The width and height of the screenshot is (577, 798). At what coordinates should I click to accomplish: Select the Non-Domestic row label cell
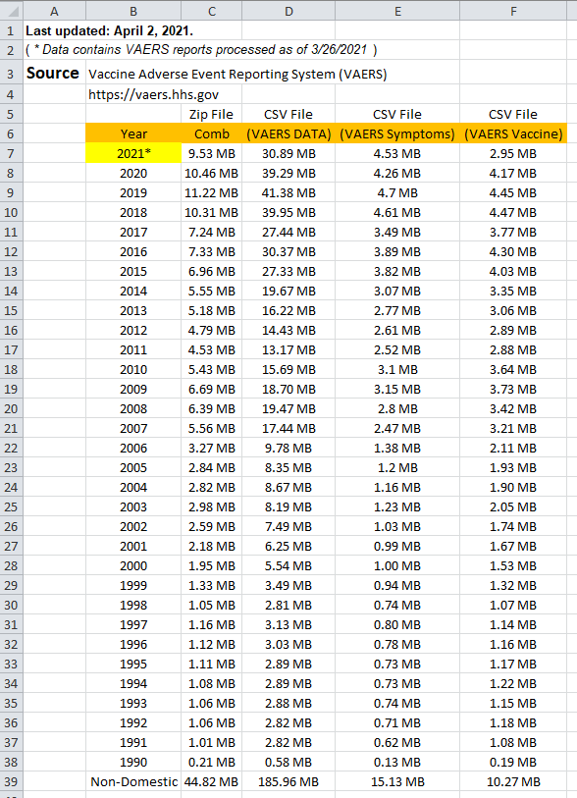133,781
